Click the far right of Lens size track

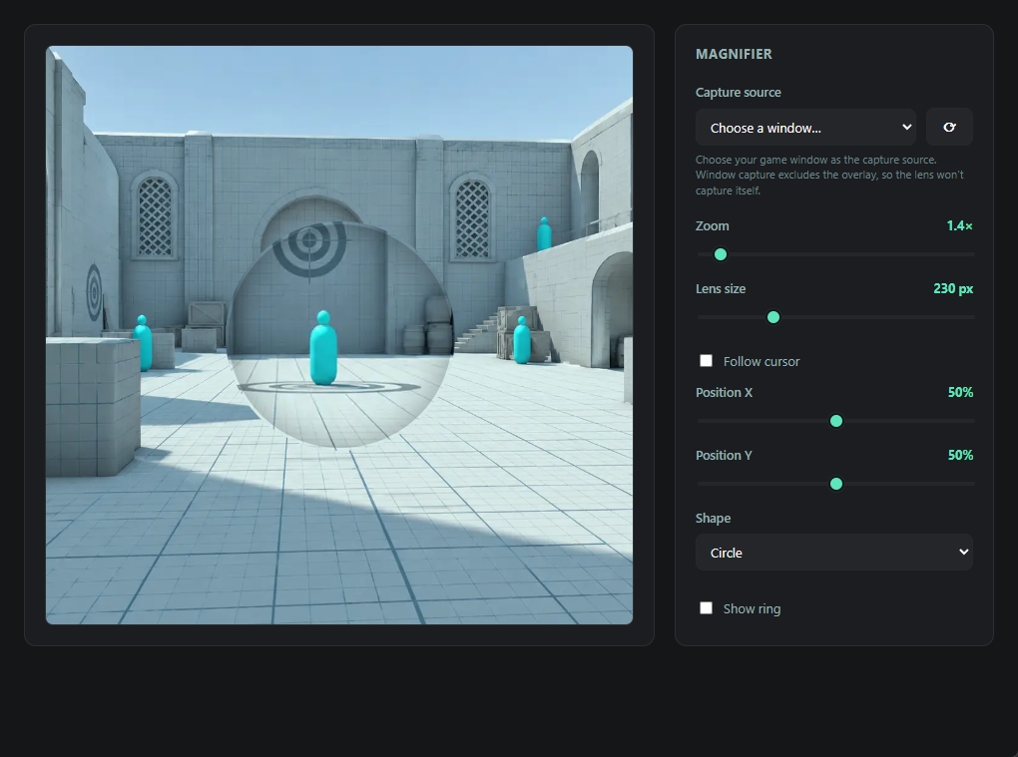(x=971, y=317)
